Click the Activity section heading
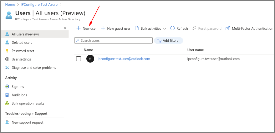 click(11, 78)
